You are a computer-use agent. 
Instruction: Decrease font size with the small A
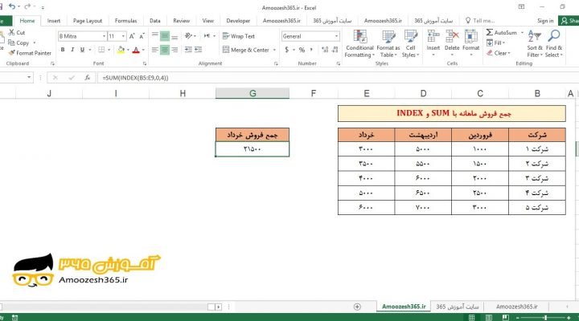pyautogui.click(x=142, y=36)
